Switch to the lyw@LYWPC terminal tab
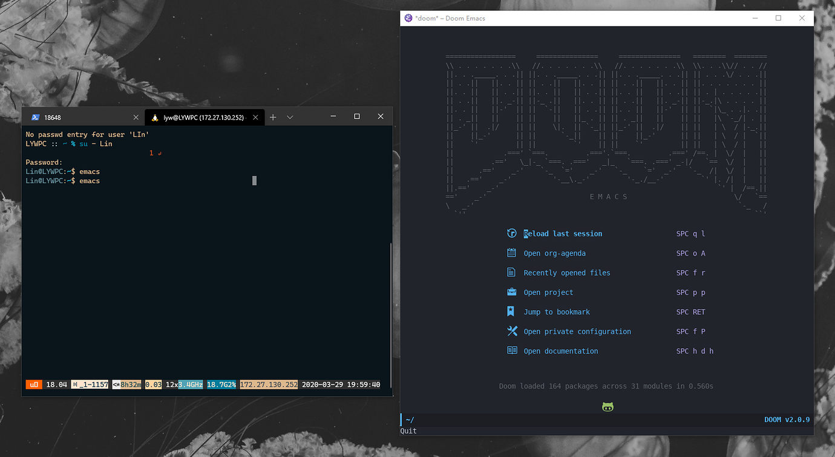The width and height of the screenshot is (835, 457). click(205, 117)
